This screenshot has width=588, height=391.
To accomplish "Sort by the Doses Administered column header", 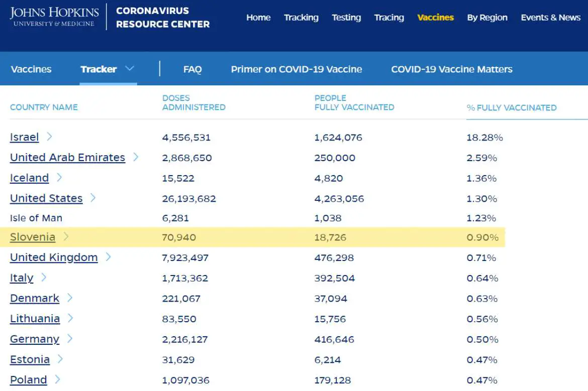I will (194, 102).
